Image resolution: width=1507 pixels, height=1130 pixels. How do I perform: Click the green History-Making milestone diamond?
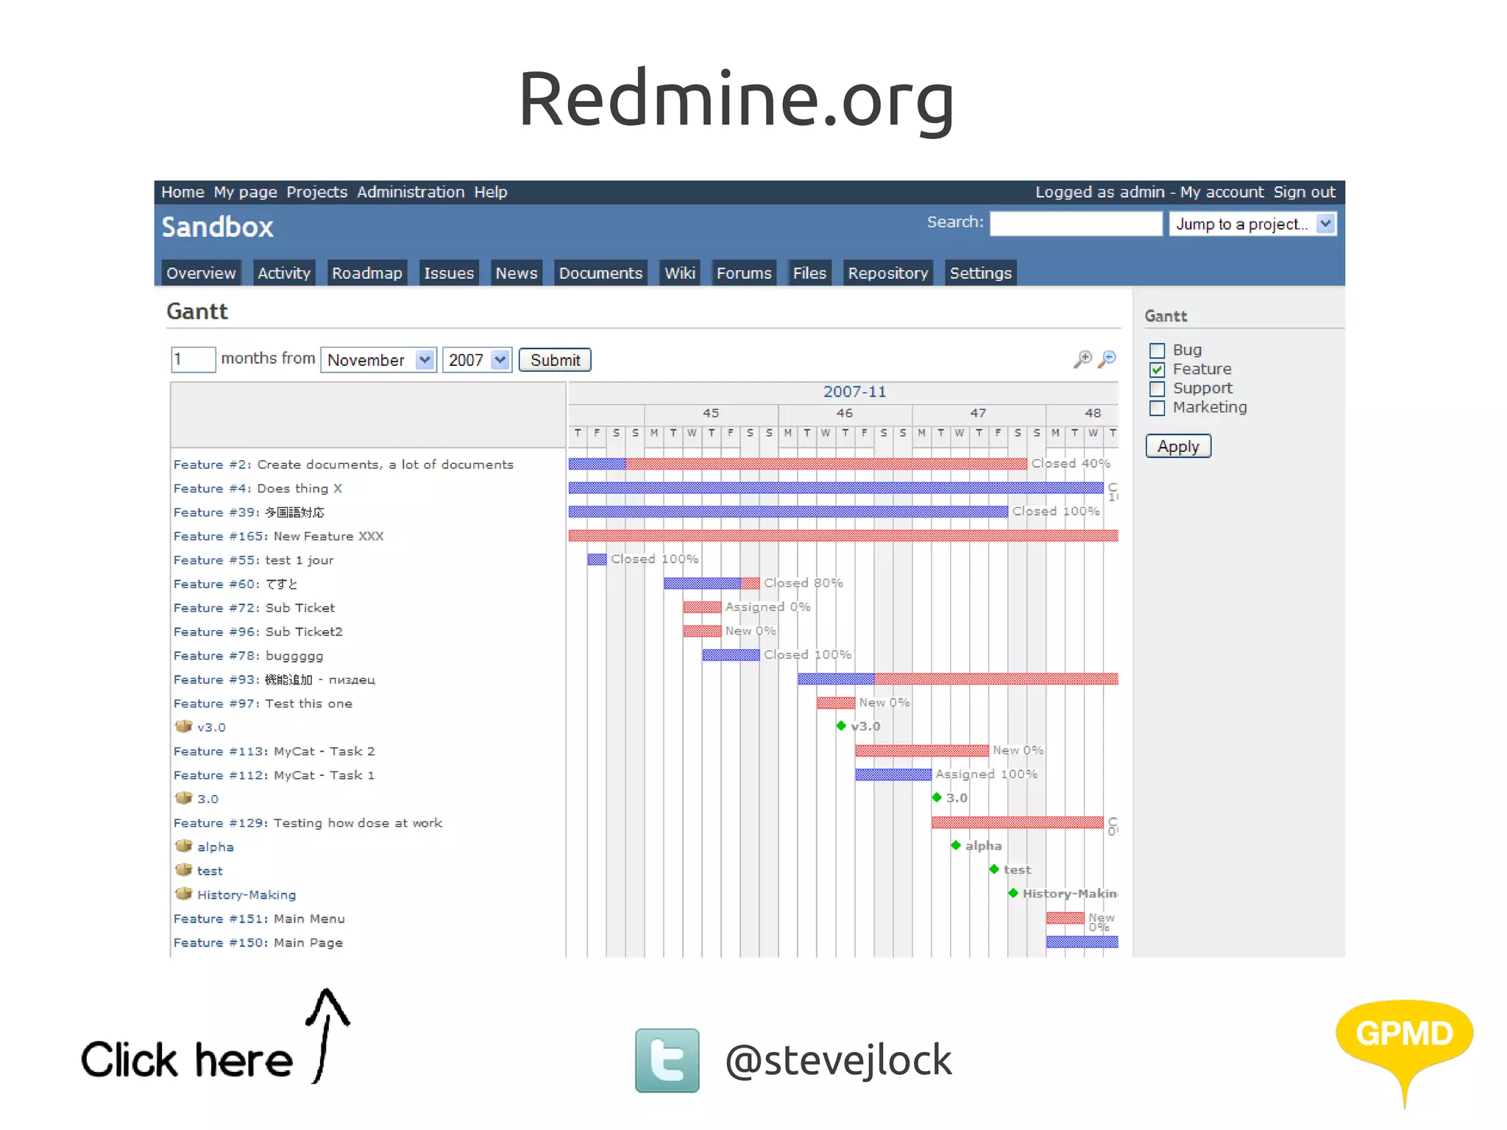[1013, 893]
